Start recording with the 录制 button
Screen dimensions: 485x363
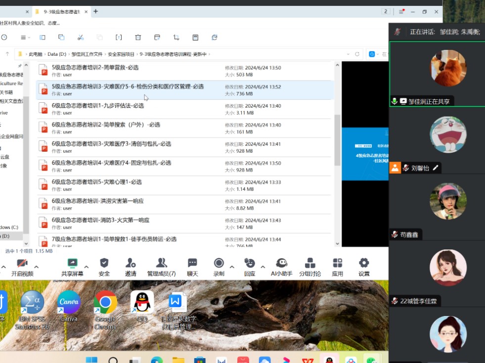pyautogui.click(x=219, y=263)
